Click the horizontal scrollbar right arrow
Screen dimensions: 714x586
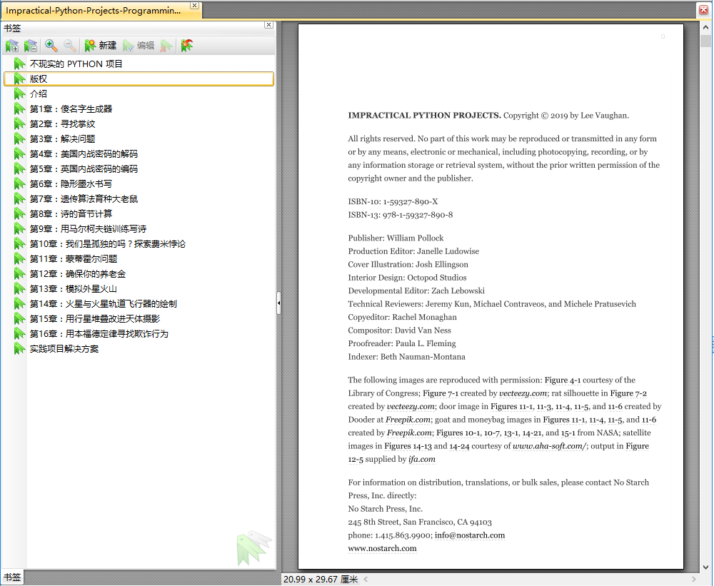[x=694, y=579]
